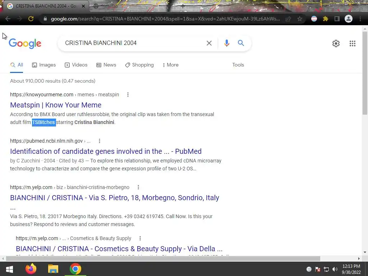Viewport: 368px width, 276px height.
Task: Launch Firefox from the taskbar
Action: coord(31,269)
